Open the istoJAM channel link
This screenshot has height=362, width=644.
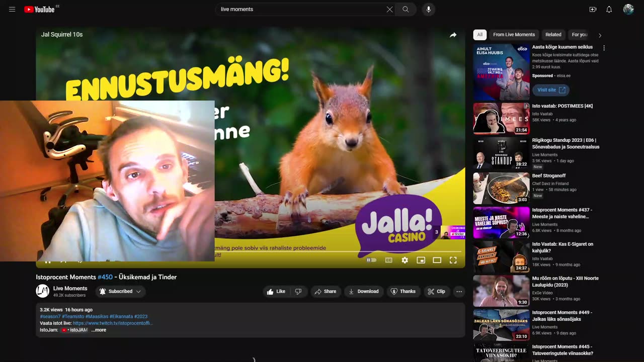(74, 330)
